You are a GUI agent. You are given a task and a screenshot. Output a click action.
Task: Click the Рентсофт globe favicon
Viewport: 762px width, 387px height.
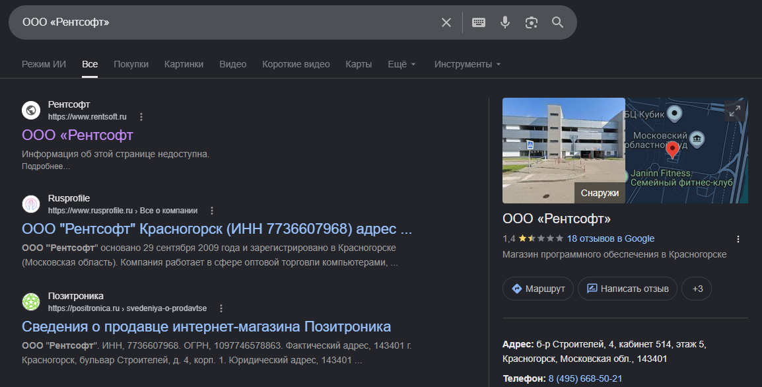click(x=31, y=110)
